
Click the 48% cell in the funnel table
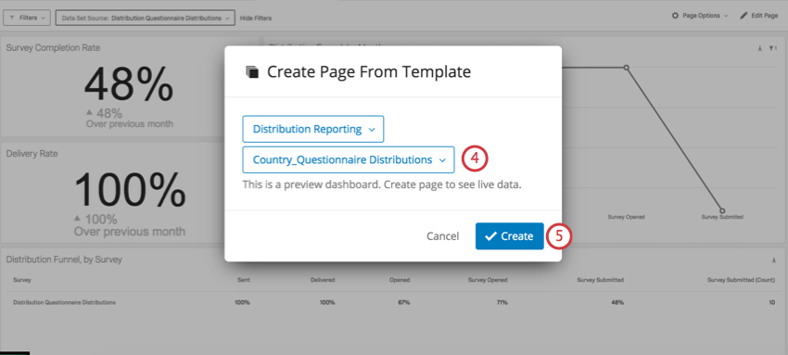point(617,303)
